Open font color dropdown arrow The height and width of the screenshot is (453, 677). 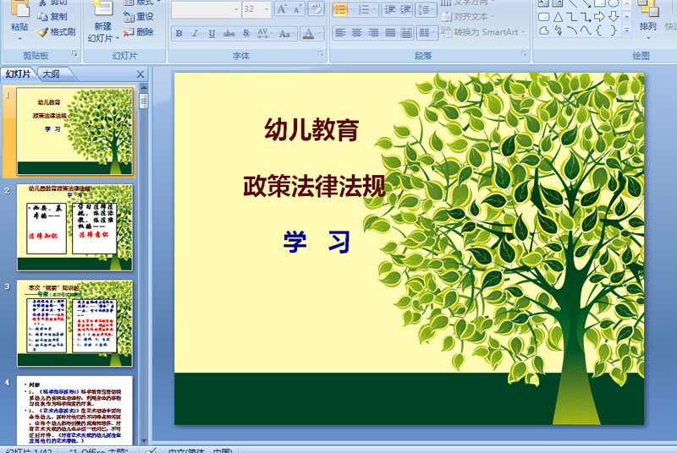[319, 33]
